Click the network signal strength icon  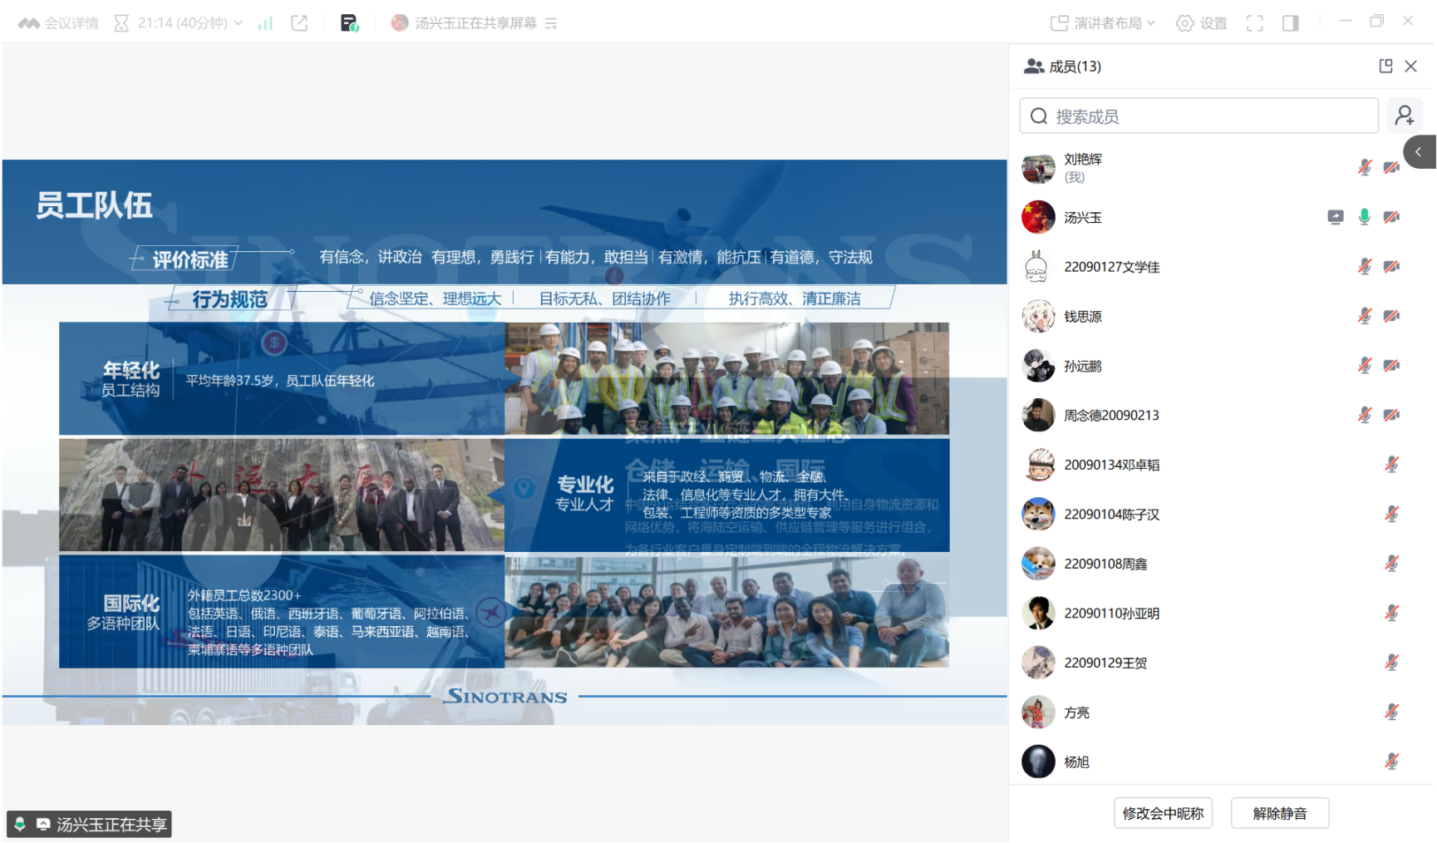(x=265, y=23)
